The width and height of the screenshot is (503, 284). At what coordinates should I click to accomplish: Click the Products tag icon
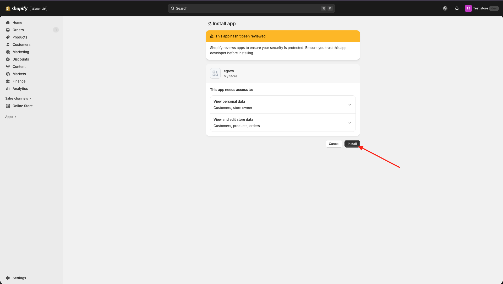click(x=8, y=37)
